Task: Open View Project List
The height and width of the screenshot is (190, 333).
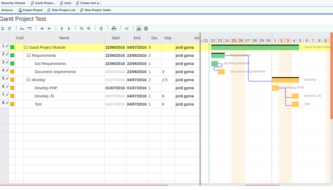Action: tap(61, 10)
